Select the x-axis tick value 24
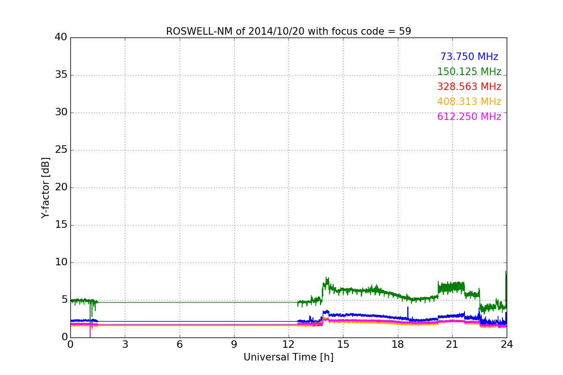 point(507,345)
